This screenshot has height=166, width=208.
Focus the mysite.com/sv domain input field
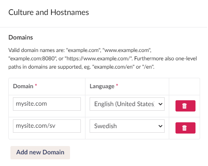[47, 126]
